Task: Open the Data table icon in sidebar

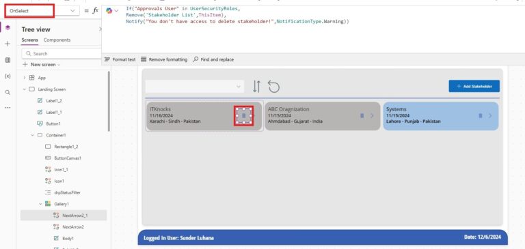Action: 8,60
